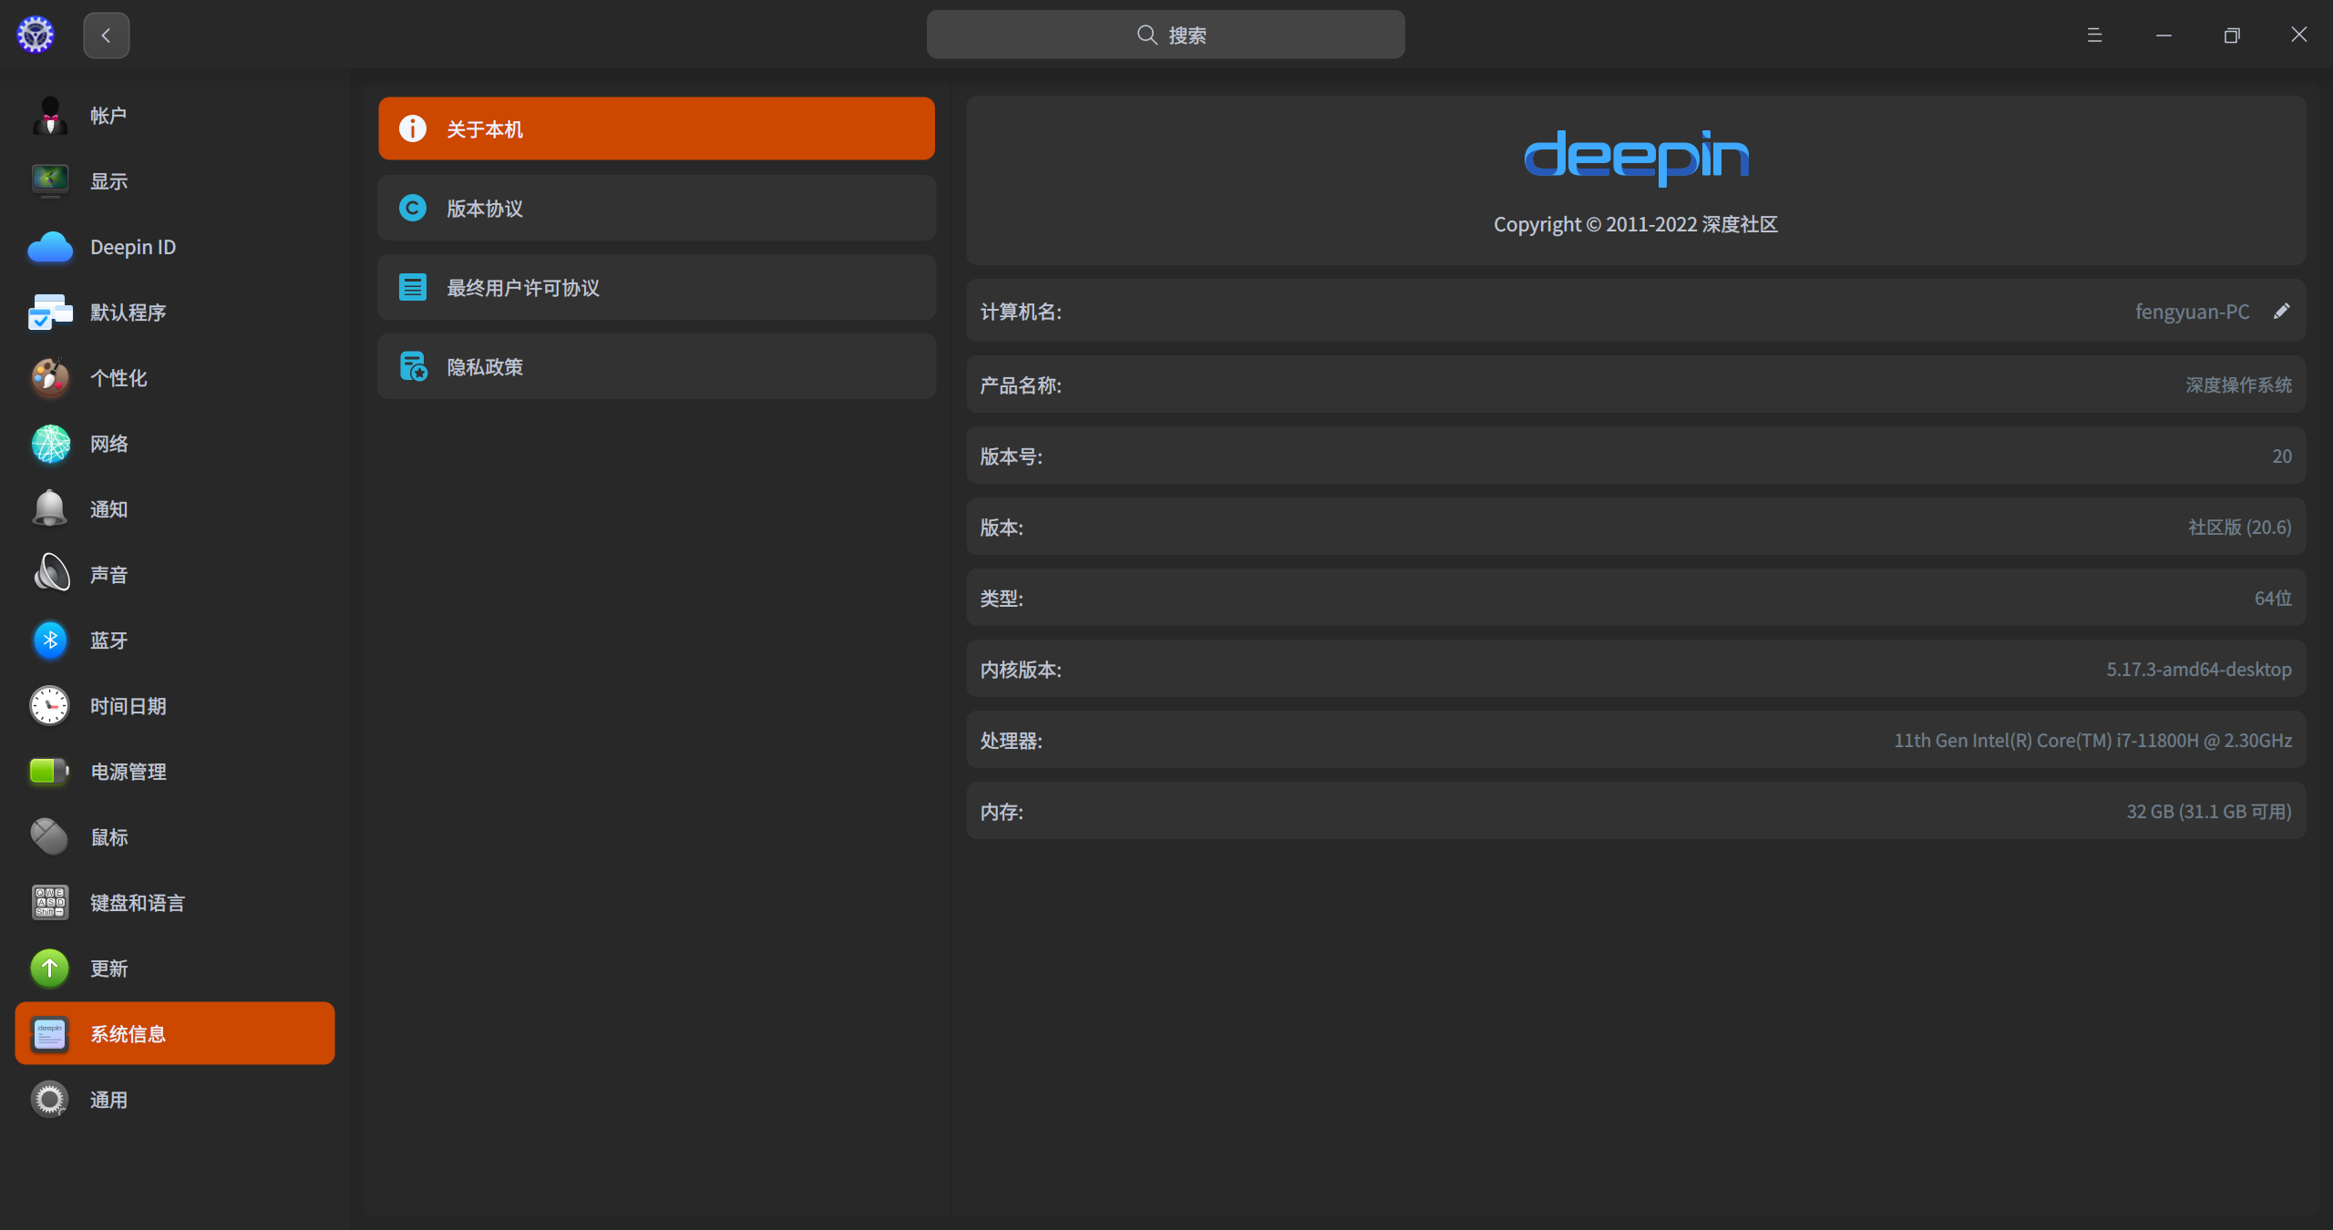Open the Network settings globe icon
The image size is (2333, 1230).
pos(50,444)
